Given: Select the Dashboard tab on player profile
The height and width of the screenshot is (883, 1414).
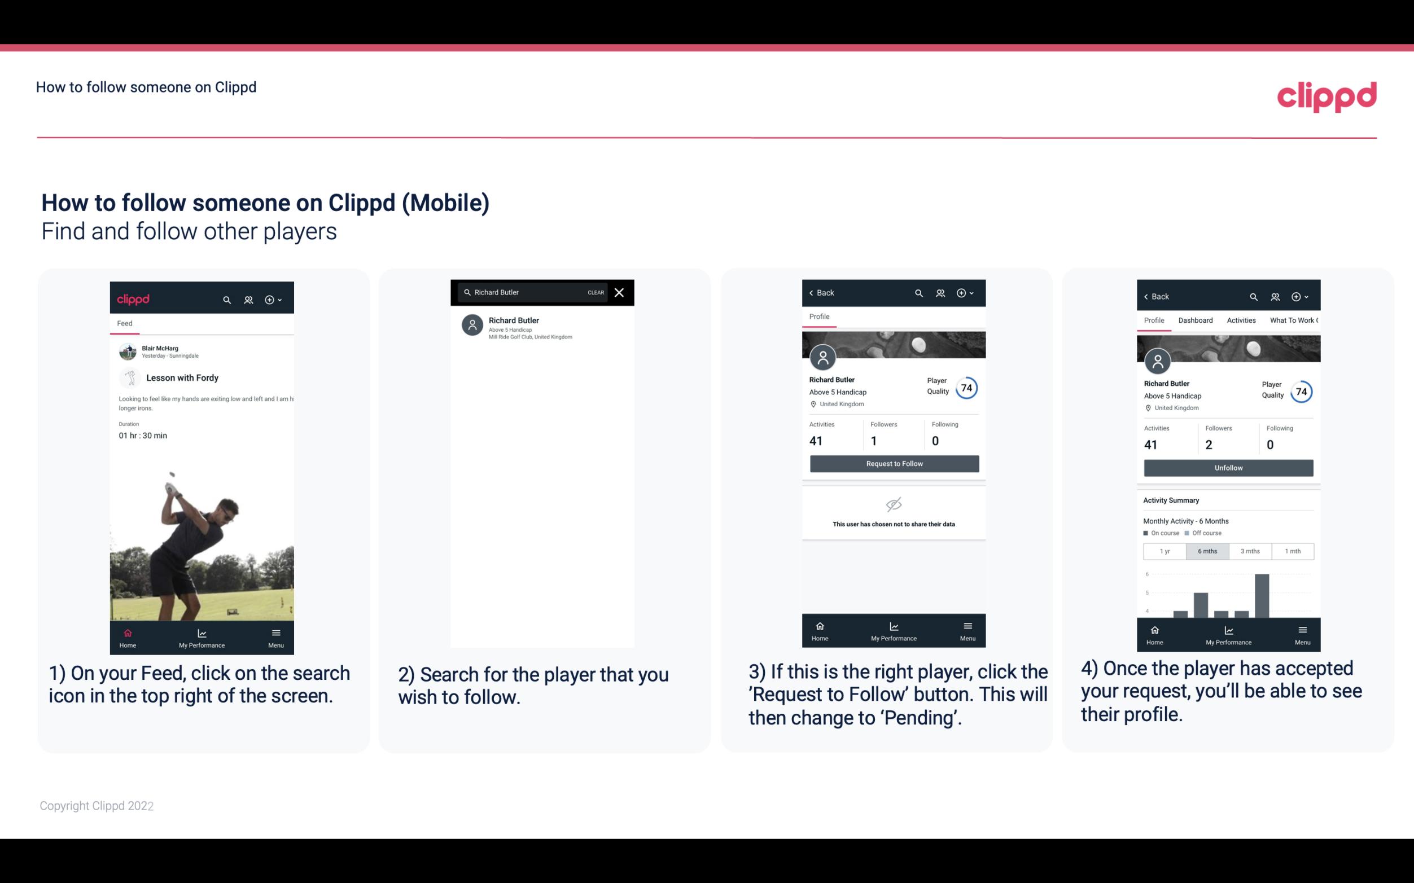Looking at the screenshot, I should coord(1196,319).
